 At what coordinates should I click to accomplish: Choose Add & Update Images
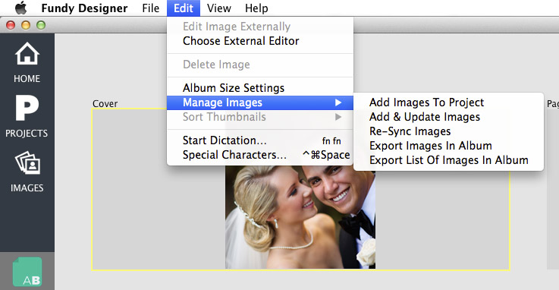(x=448, y=117)
